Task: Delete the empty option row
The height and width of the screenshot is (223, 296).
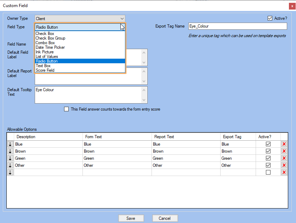Action: (284, 172)
